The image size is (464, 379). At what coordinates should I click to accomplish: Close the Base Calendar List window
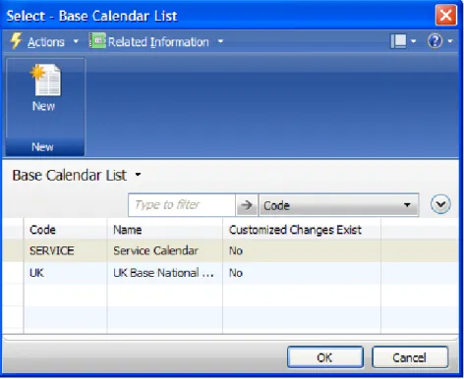445,15
